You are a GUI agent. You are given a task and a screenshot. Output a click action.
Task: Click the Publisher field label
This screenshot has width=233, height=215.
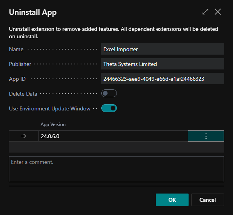point(20,64)
